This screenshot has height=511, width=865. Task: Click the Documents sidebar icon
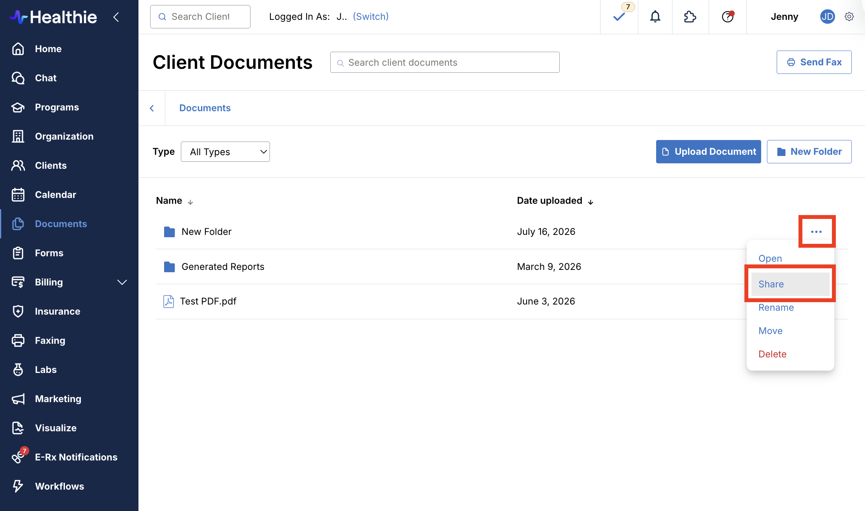click(x=18, y=224)
